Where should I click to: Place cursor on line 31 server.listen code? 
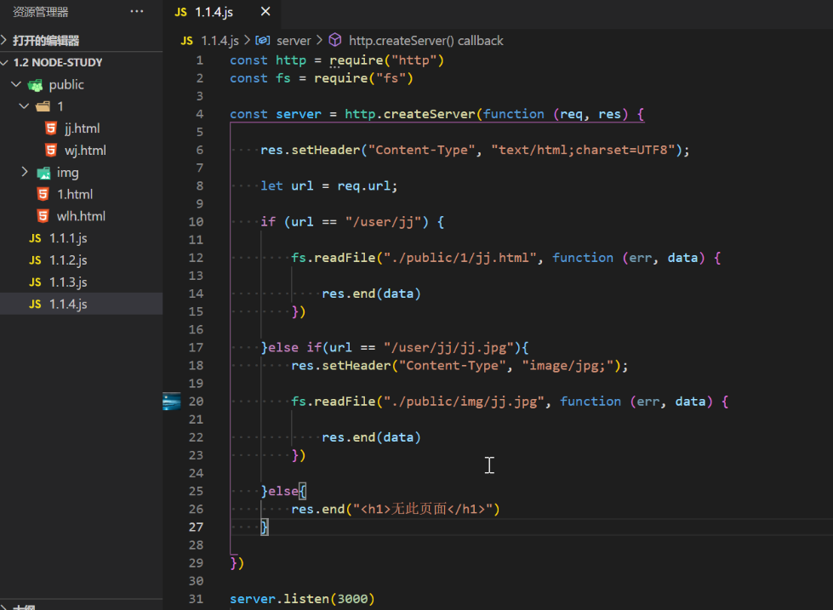tap(301, 599)
